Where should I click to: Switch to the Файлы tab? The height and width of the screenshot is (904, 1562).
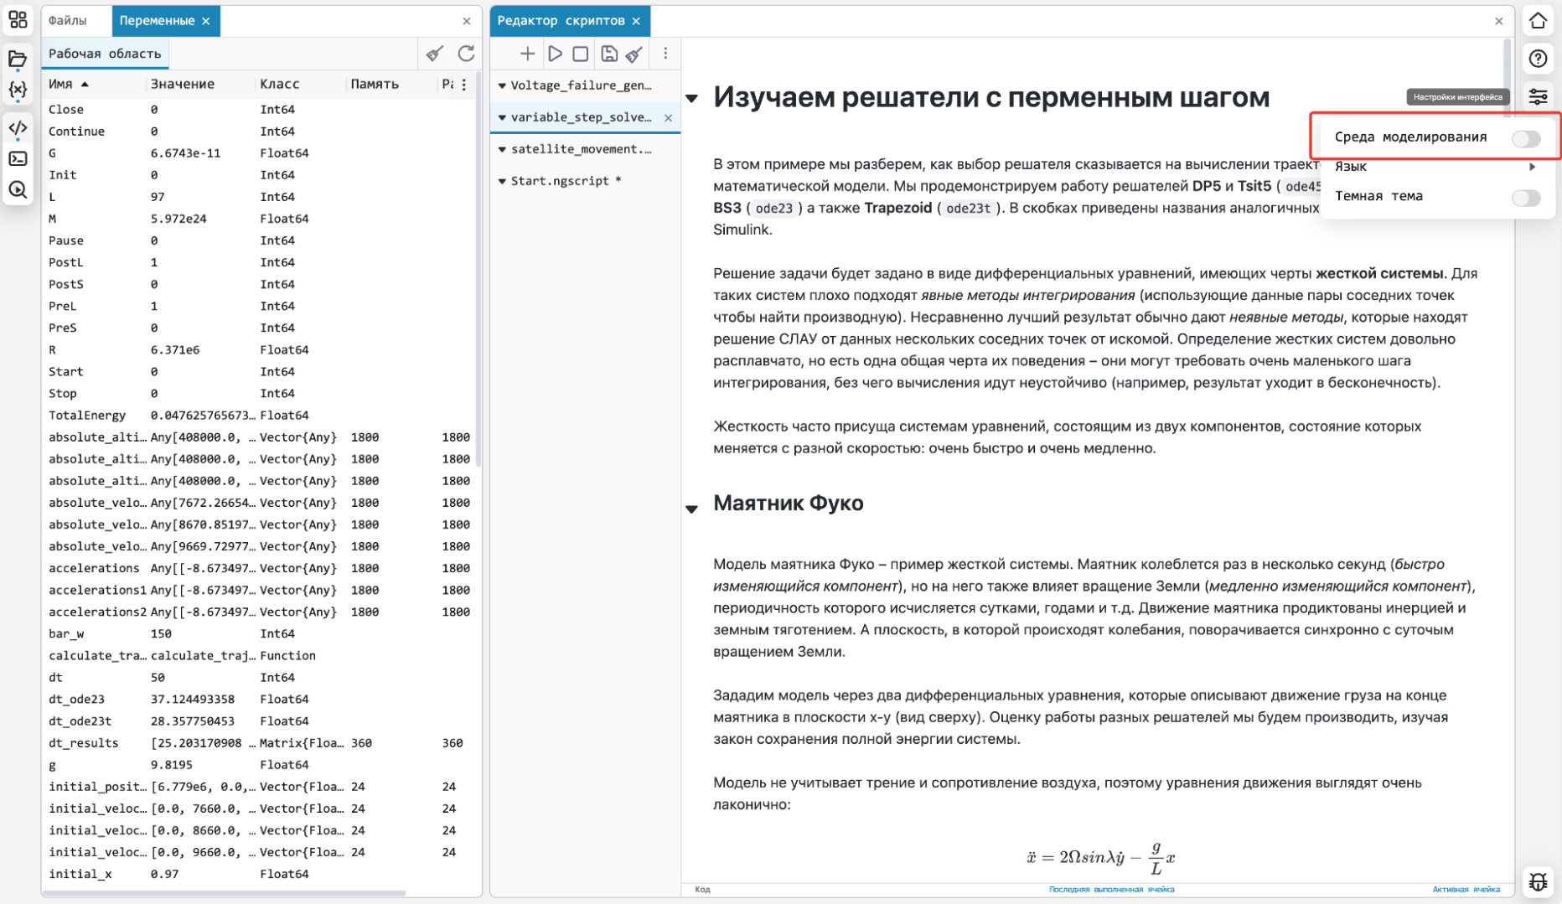67,21
